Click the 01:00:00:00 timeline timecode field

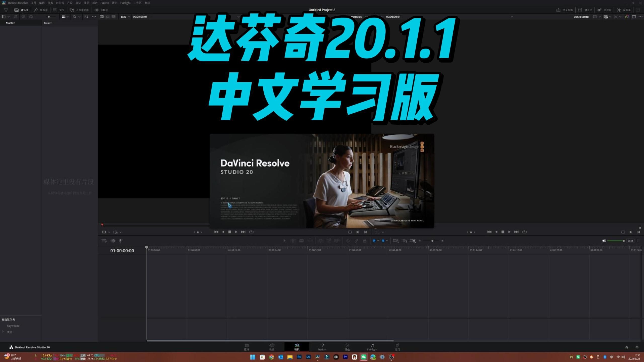pos(122,251)
